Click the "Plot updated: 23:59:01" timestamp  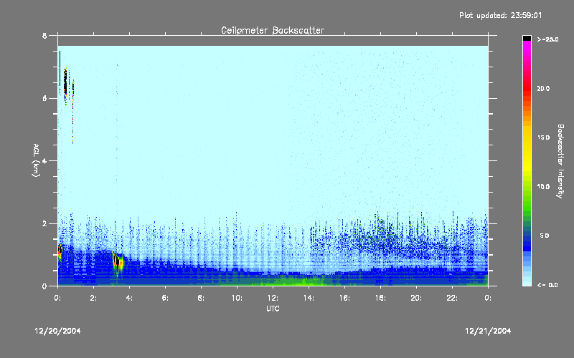tap(500, 15)
